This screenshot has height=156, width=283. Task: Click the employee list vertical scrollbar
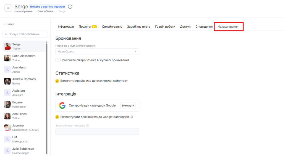pos(46,97)
